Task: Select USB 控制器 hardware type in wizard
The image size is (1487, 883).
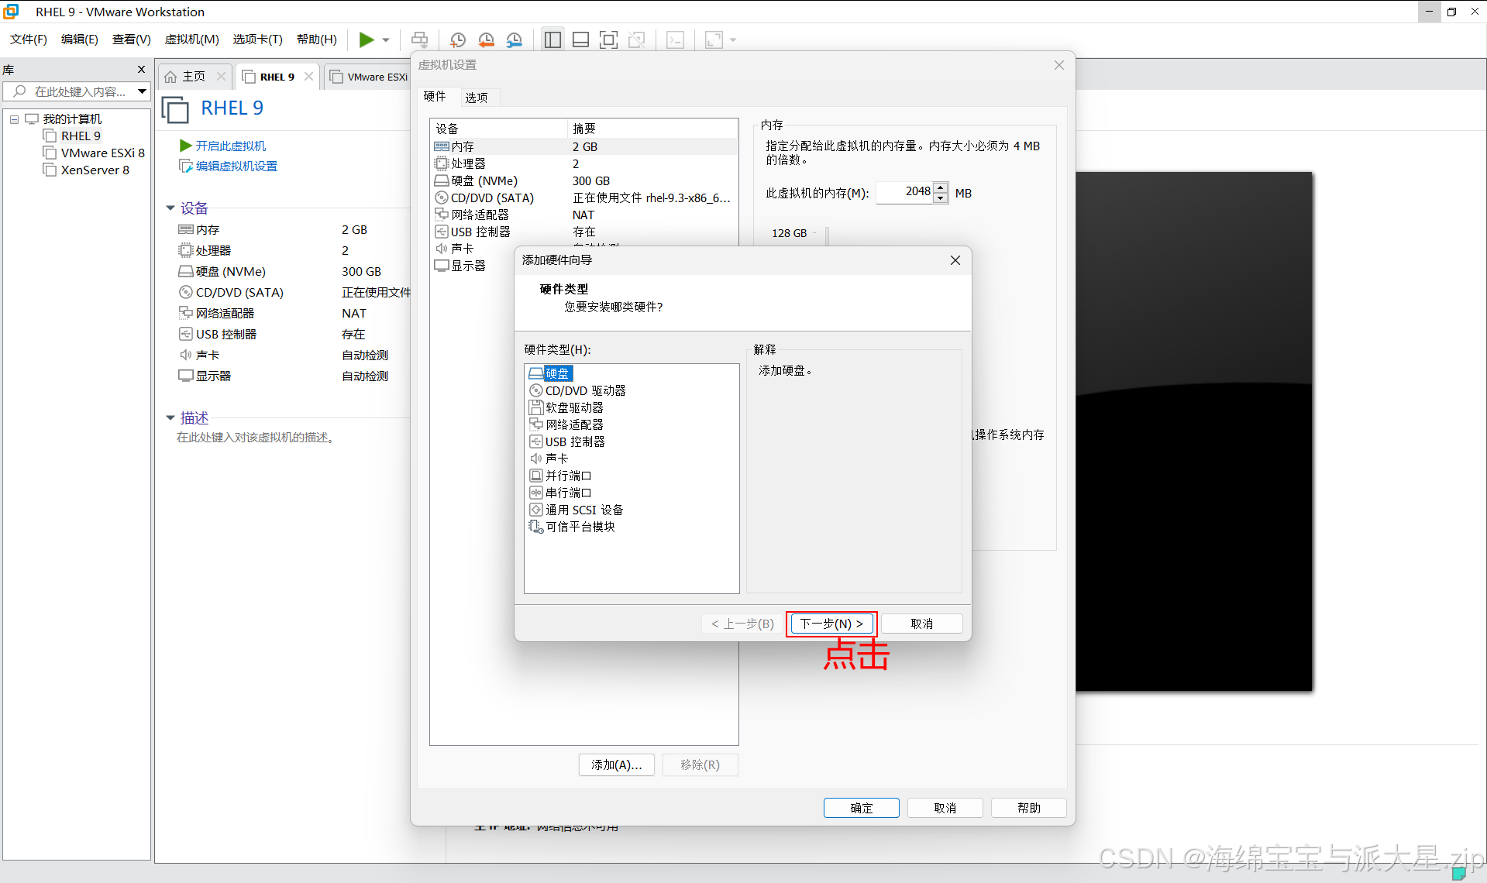Action: pyautogui.click(x=567, y=441)
